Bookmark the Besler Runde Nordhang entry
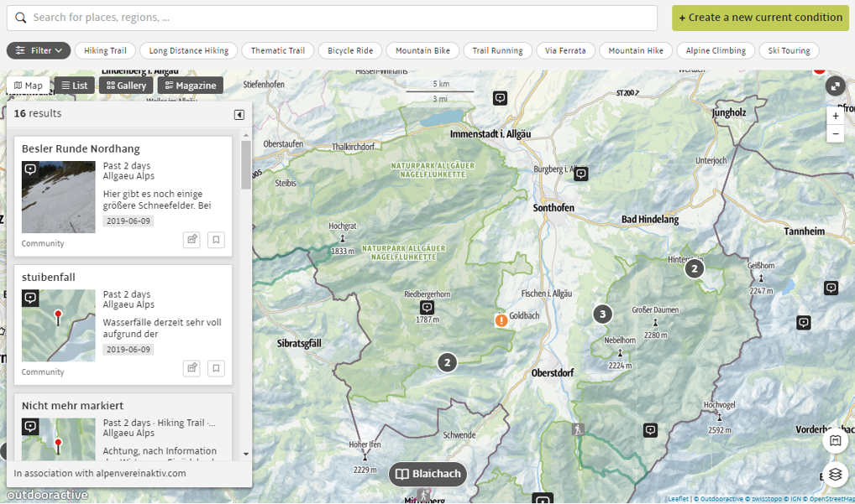855x504 pixels. tap(216, 240)
